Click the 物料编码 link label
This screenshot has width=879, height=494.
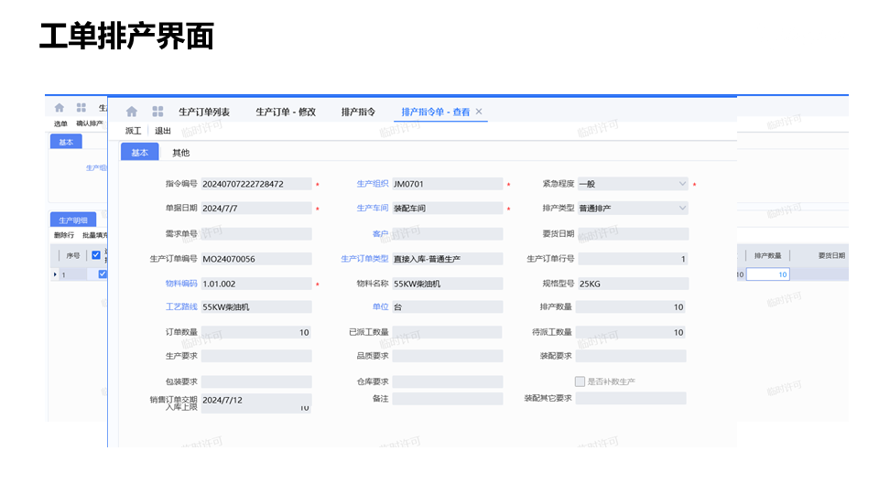point(181,284)
